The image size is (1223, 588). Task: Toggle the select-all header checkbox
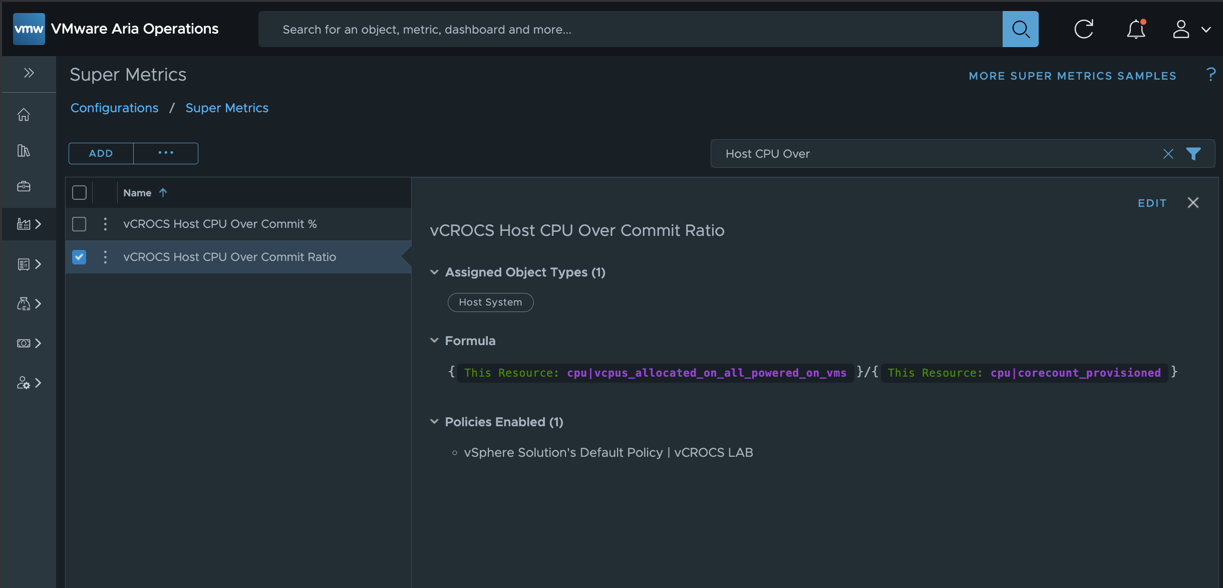(79, 193)
